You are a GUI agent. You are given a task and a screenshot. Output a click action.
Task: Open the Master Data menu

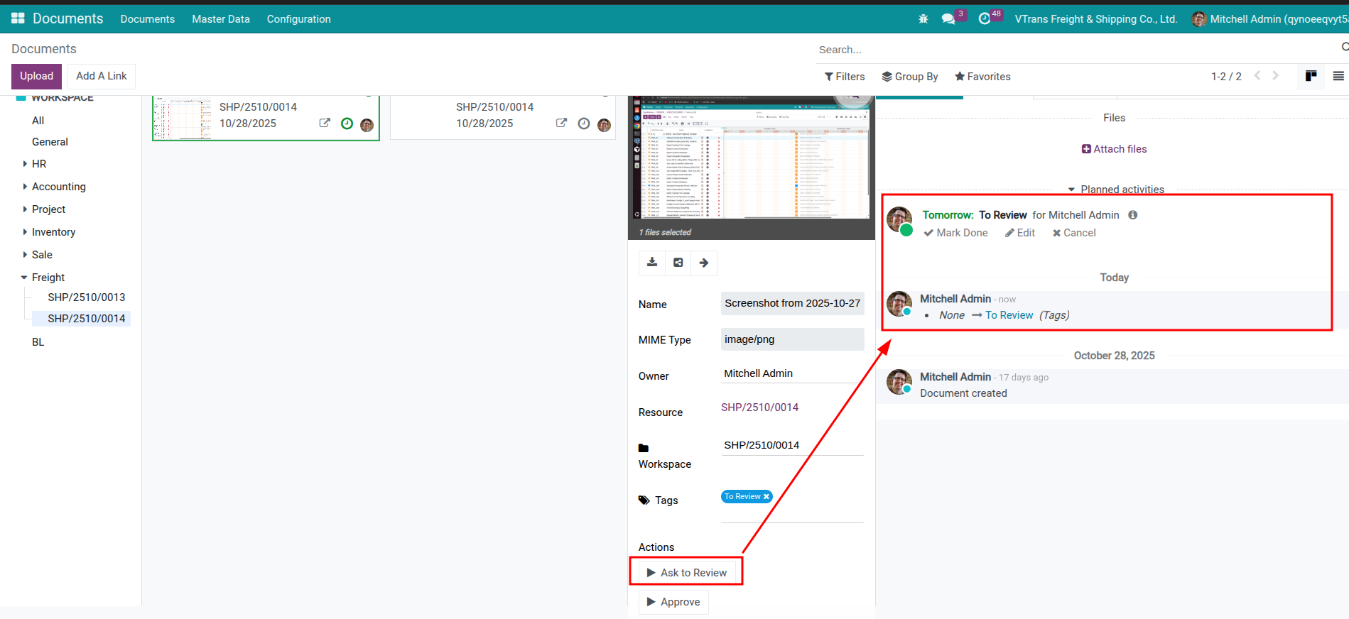point(220,19)
